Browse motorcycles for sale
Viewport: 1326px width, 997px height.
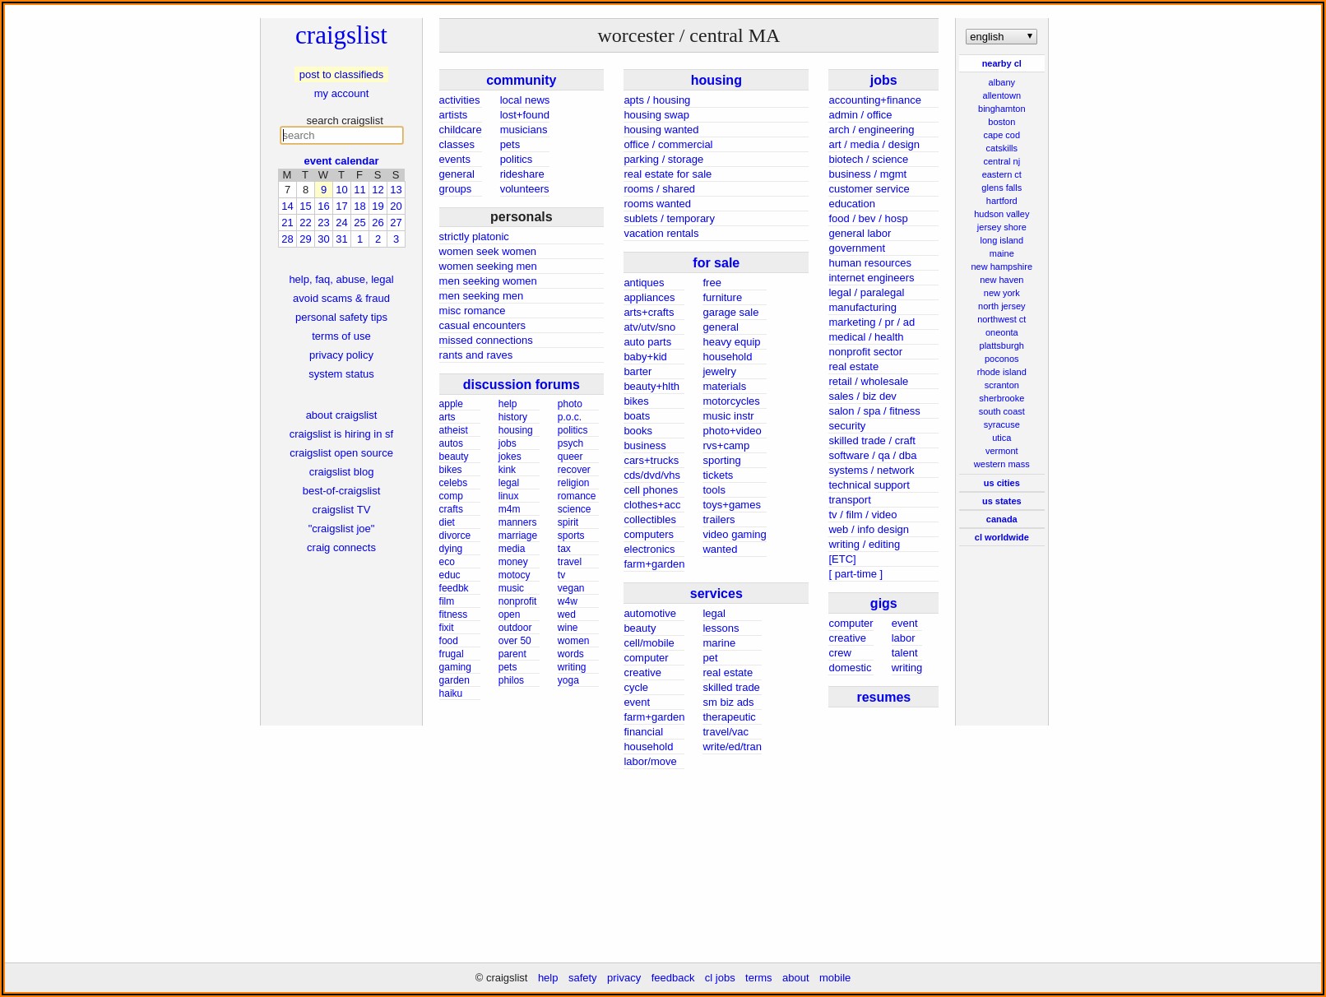(730, 401)
